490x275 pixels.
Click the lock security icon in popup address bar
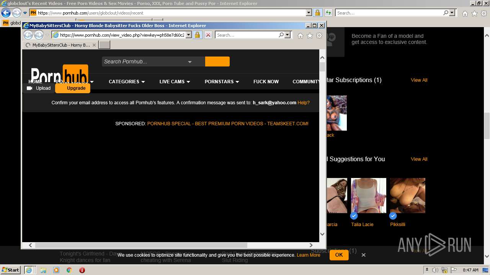tap(197, 35)
